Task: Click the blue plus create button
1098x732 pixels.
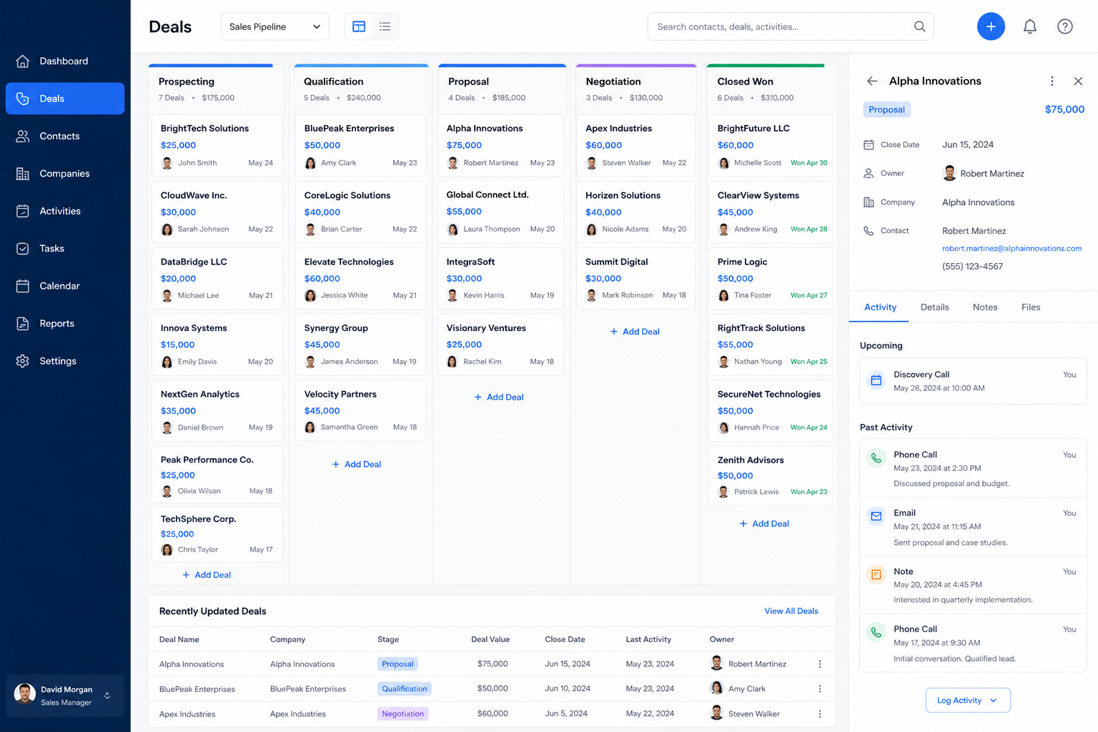Action: tap(991, 26)
